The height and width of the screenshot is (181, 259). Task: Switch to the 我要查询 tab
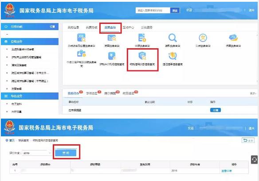pyautogui.click(x=110, y=27)
